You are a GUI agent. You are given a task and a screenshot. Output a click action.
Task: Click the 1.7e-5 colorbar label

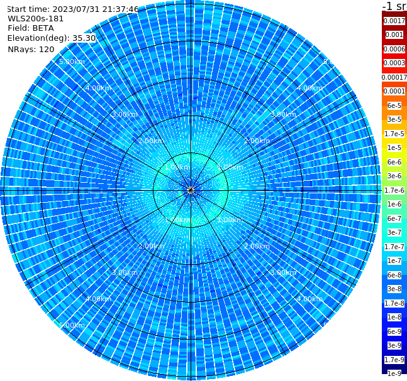pos(394,134)
